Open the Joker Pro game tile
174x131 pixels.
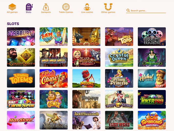pos(152,99)
